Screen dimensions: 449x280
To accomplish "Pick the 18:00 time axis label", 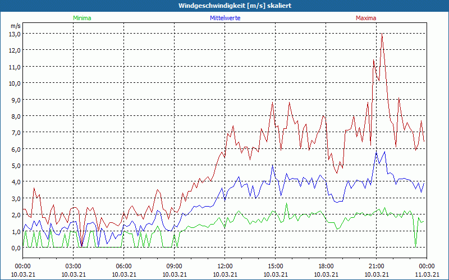I will coord(326,266).
